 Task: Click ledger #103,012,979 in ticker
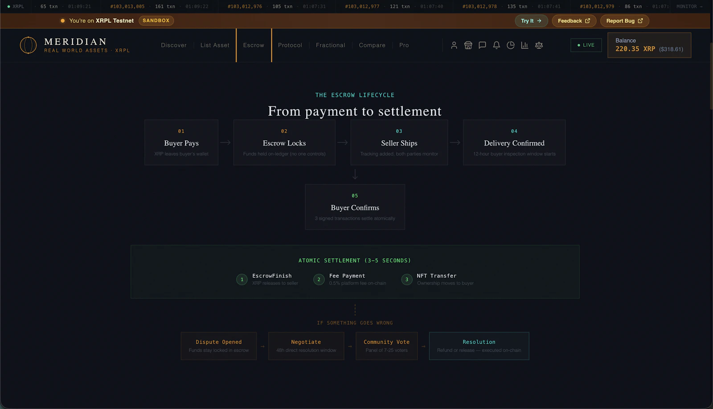[x=597, y=7]
